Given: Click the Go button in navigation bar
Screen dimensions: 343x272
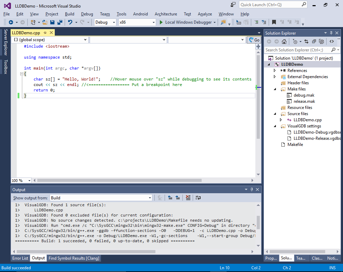Looking at the screenshot, I should [254, 40].
